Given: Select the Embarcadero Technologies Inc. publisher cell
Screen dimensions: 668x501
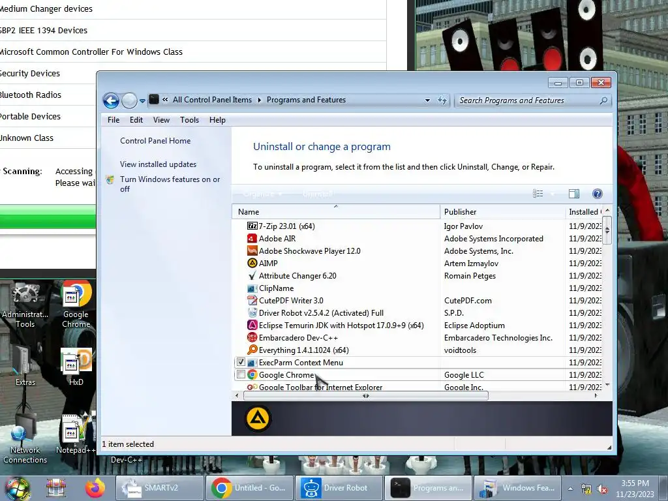Looking at the screenshot, I should pos(498,337).
